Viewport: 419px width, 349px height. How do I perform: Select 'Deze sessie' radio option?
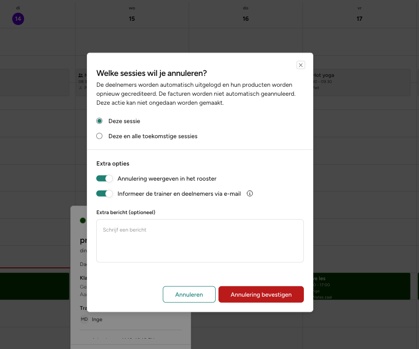click(100, 121)
